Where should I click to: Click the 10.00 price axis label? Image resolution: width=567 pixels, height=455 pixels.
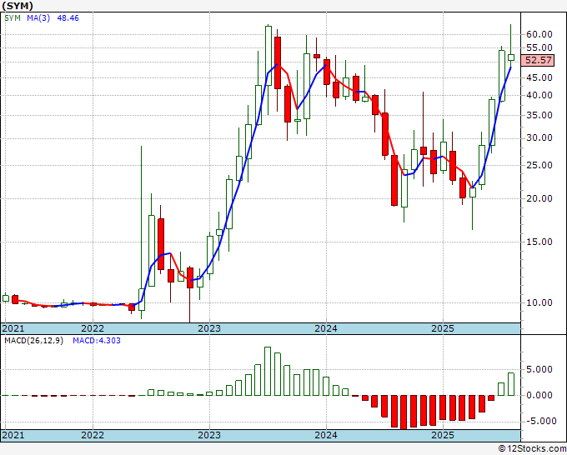pyautogui.click(x=539, y=302)
